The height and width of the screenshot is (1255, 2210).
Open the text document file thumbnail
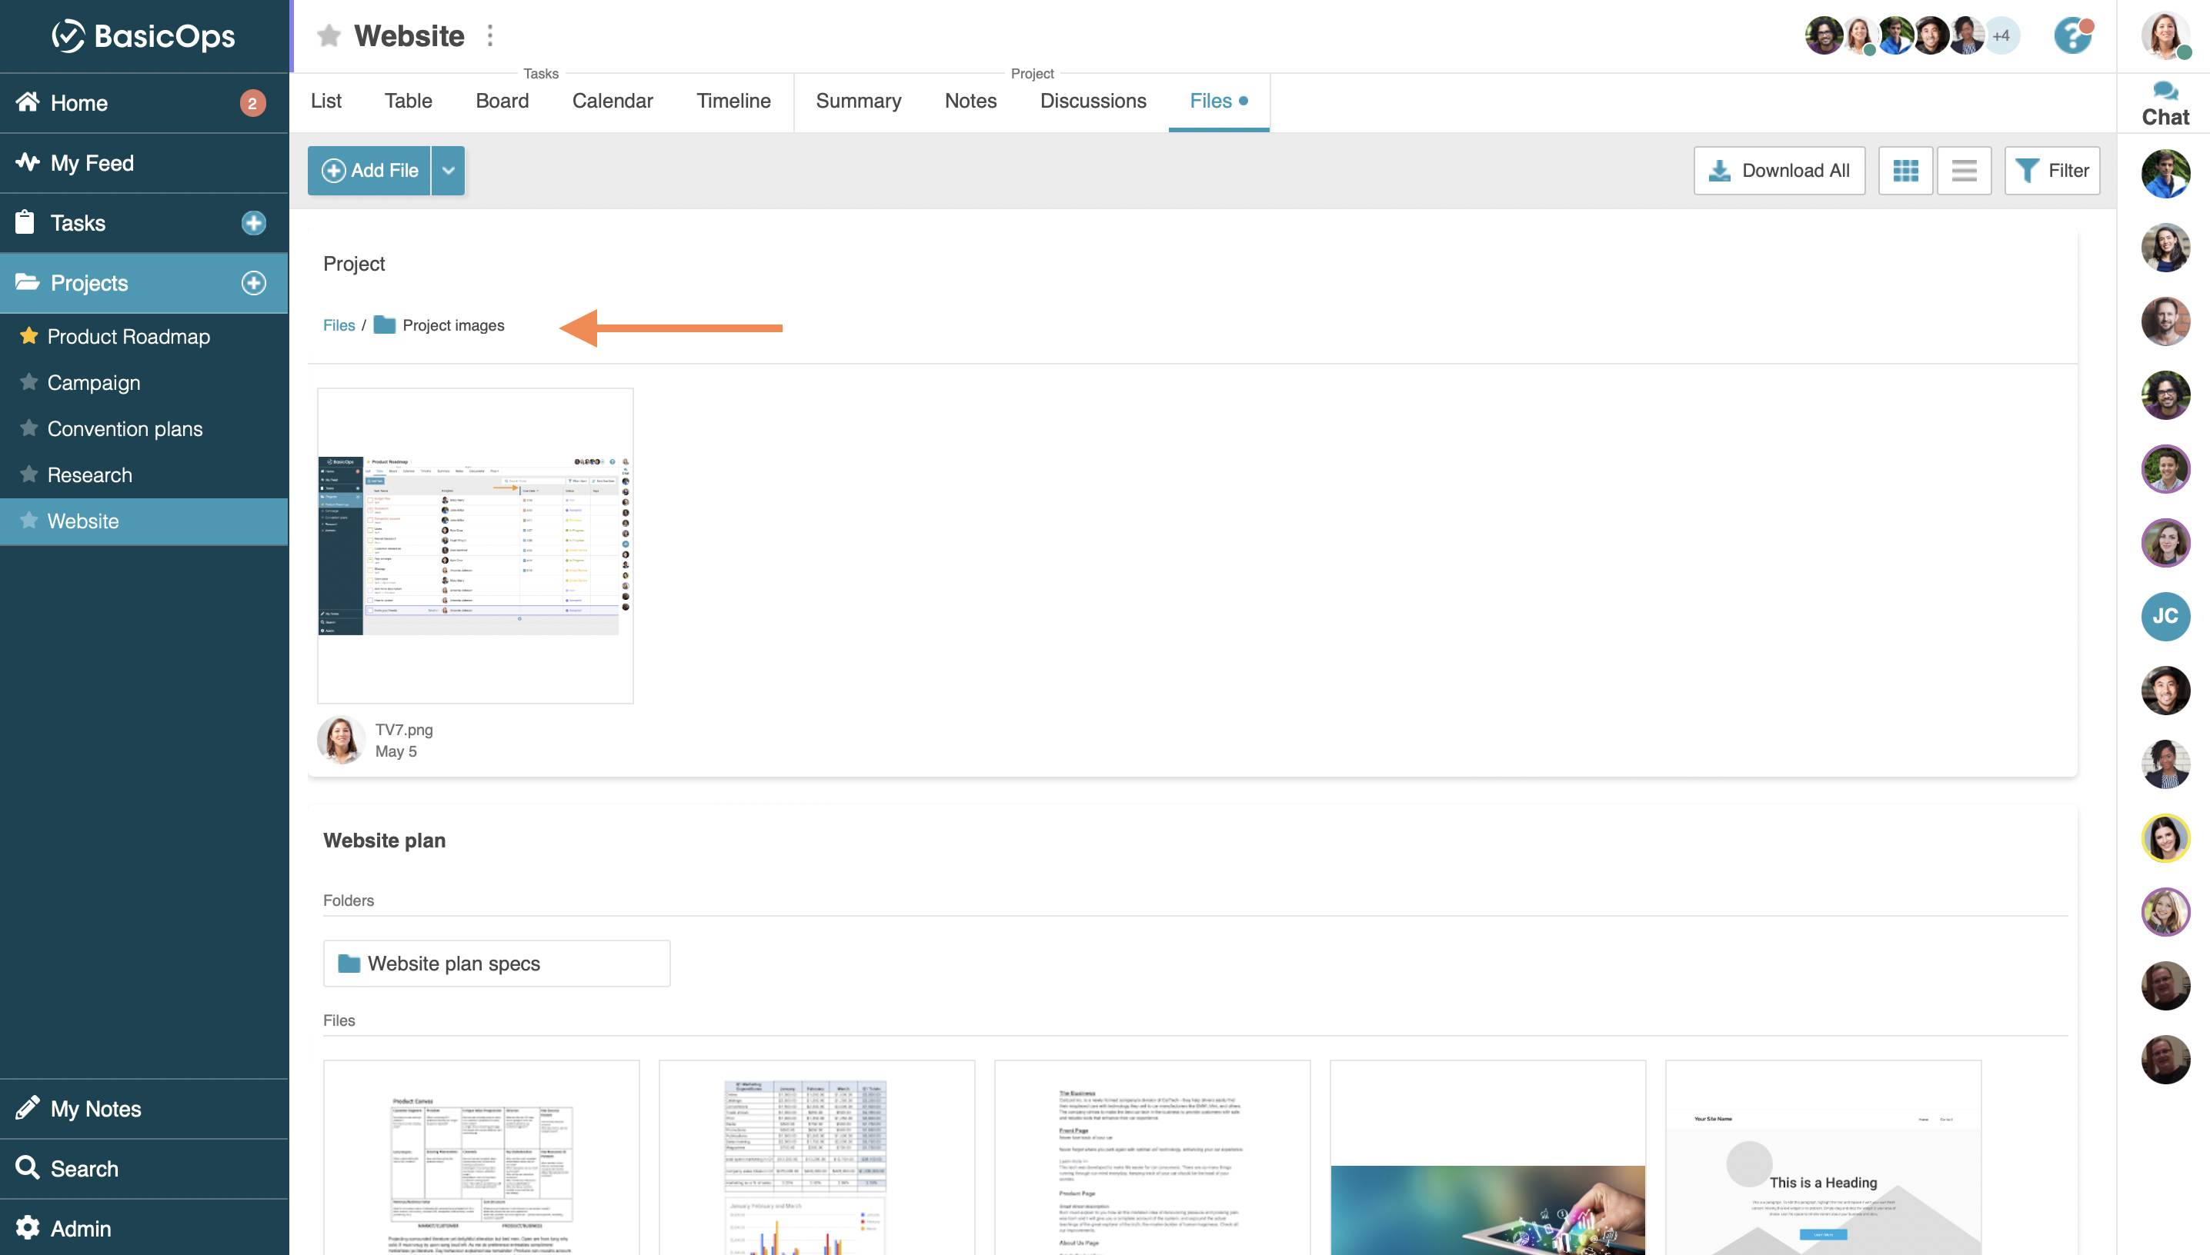(x=1152, y=1157)
